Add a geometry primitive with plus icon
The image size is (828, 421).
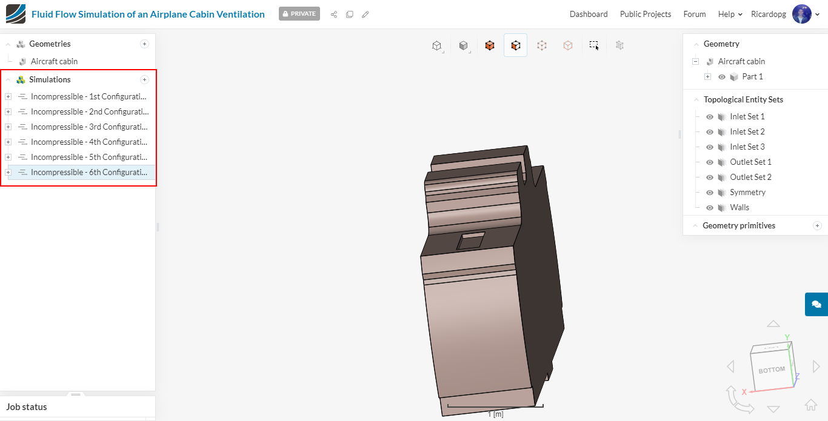[817, 226]
